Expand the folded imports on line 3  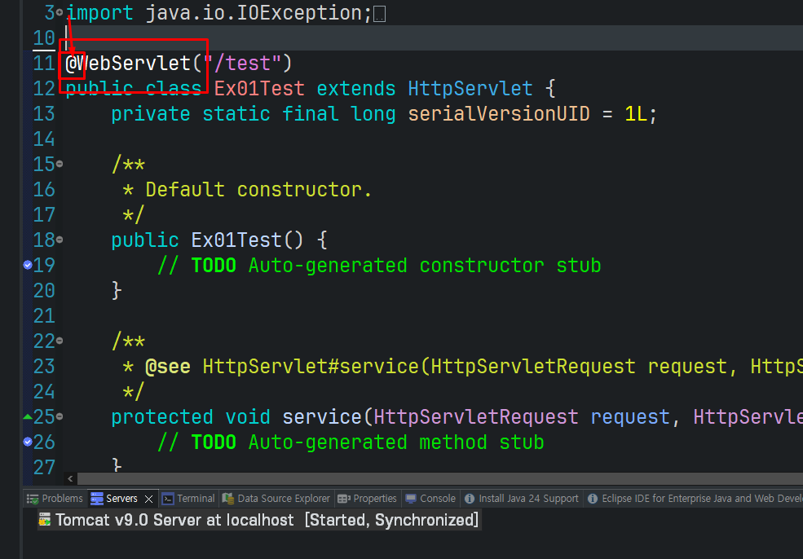point(60,11)
